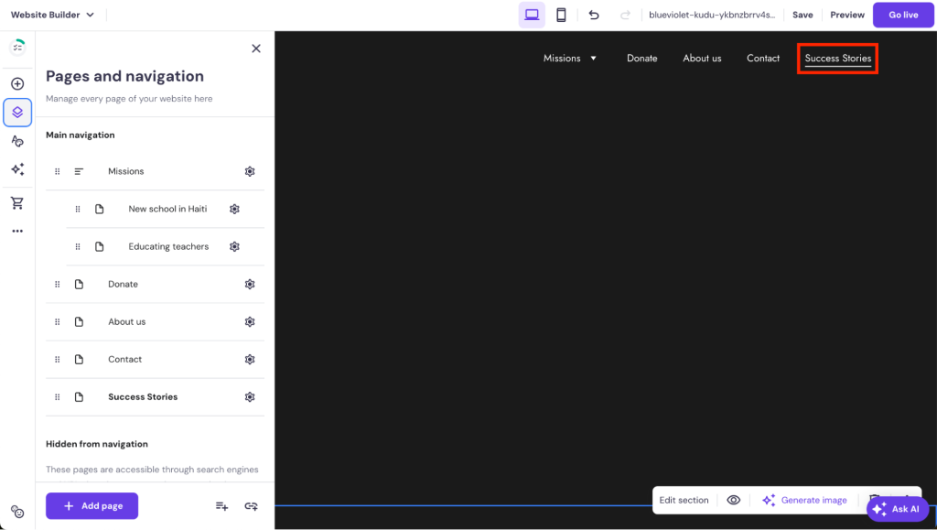Click the ellipsis icon in left sidebar
The image size is (937, 530).
pyautogui.click(x=17, y=231)
